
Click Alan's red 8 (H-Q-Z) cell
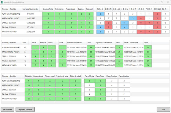tap(157, 14)
